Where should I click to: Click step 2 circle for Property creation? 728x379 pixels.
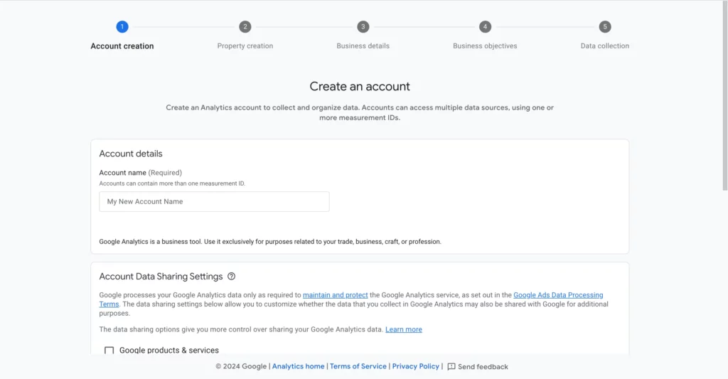[x=245, y=27]
